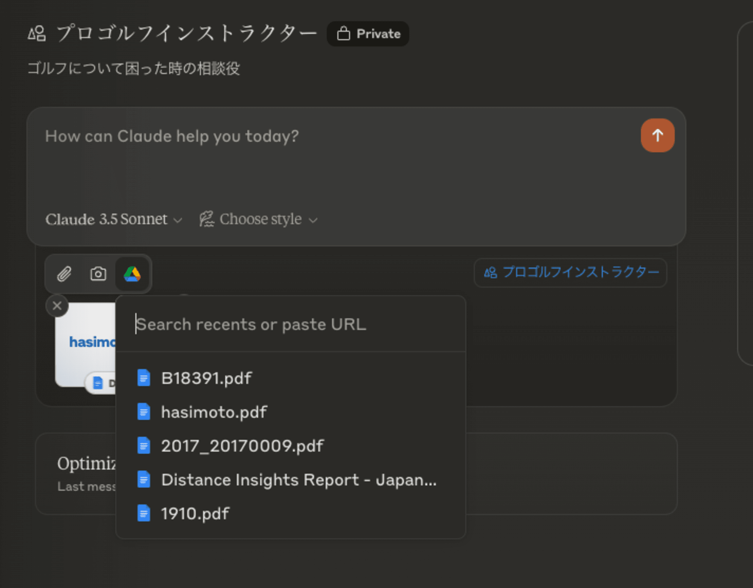Select B18391.pdf from the Drive list
This screenshot has width=753, height=588.
[x=291, y=378]
